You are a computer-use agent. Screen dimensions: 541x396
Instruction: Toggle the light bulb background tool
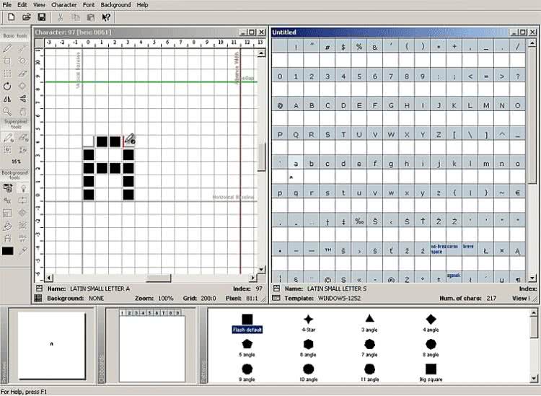pyautogui.click(x=23, y=188)
